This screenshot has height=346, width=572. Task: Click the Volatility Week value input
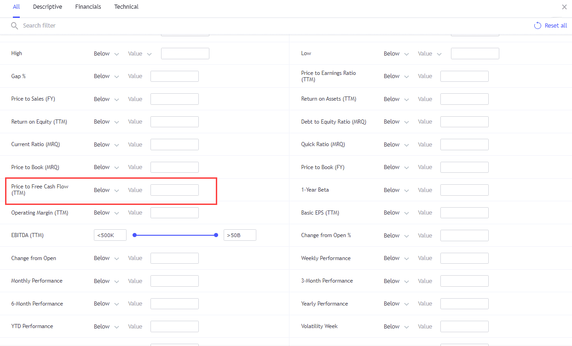pos(464,327)
